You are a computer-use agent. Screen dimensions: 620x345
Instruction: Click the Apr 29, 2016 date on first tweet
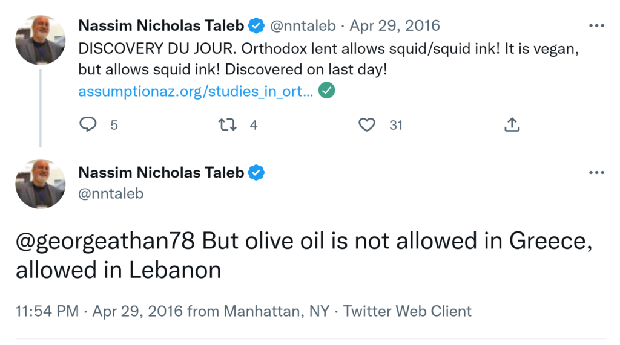point(395,26)
